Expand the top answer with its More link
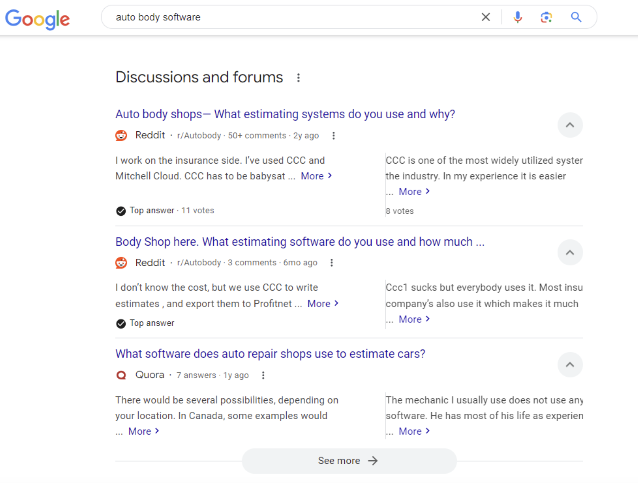This screenshot has width=638, height=483. tap(313, 176)
